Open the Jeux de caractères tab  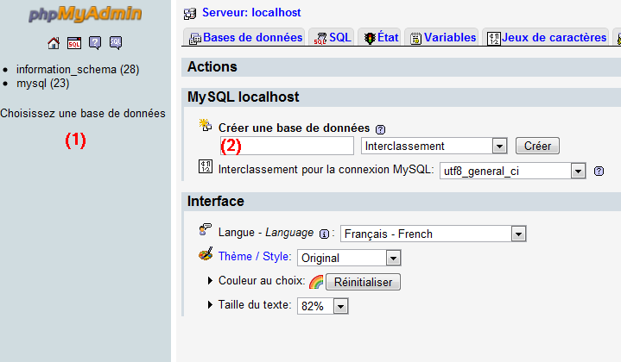[x=547, y=38]
